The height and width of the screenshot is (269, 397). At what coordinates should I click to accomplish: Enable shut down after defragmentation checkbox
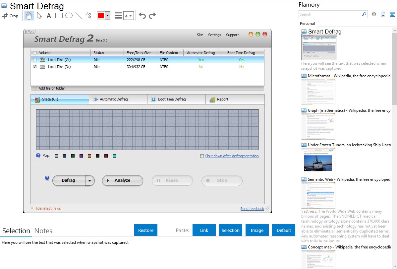pyautogui.click(x=202, y=156)
